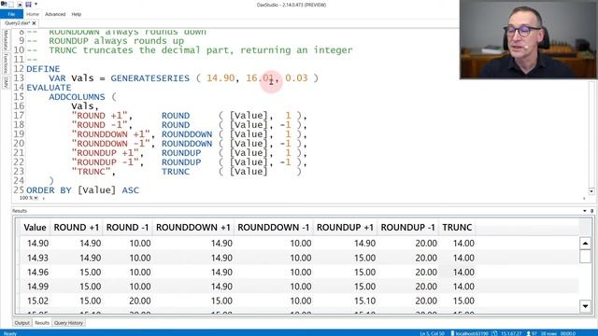Click the DEFINE keyword on line 12
The width and height of the screenshot is (598, 336).
click(x=43, y=69)
